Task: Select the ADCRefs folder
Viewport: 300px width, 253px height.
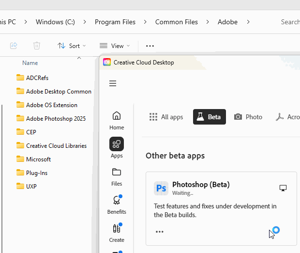Action: click(32, 78)
